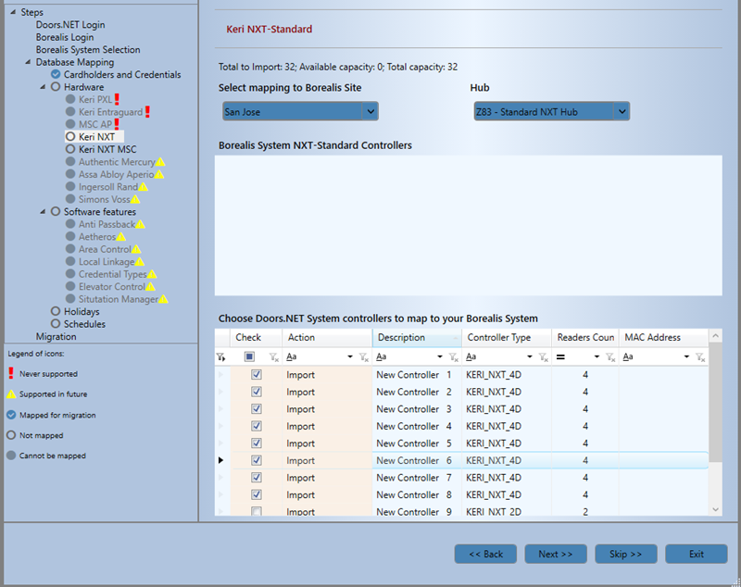Click the funnel icon at the filter row's start
741x587 pixels.
[220, 357]
